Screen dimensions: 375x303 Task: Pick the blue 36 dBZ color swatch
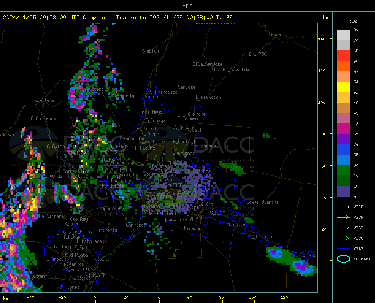click(x=343, y=150)
